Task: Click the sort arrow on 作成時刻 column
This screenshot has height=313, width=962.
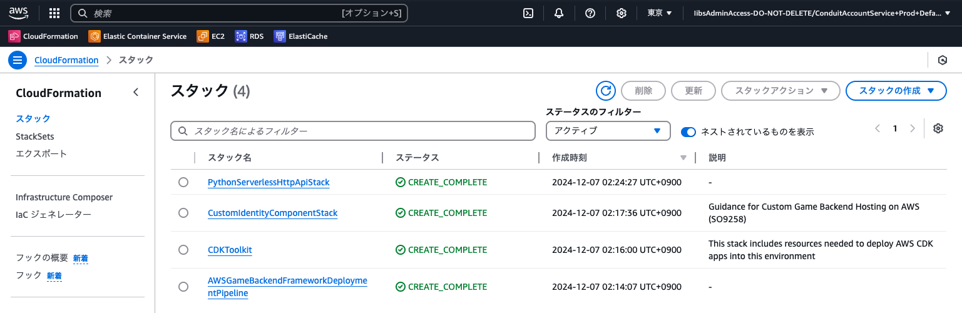Action: pos(683,158)
